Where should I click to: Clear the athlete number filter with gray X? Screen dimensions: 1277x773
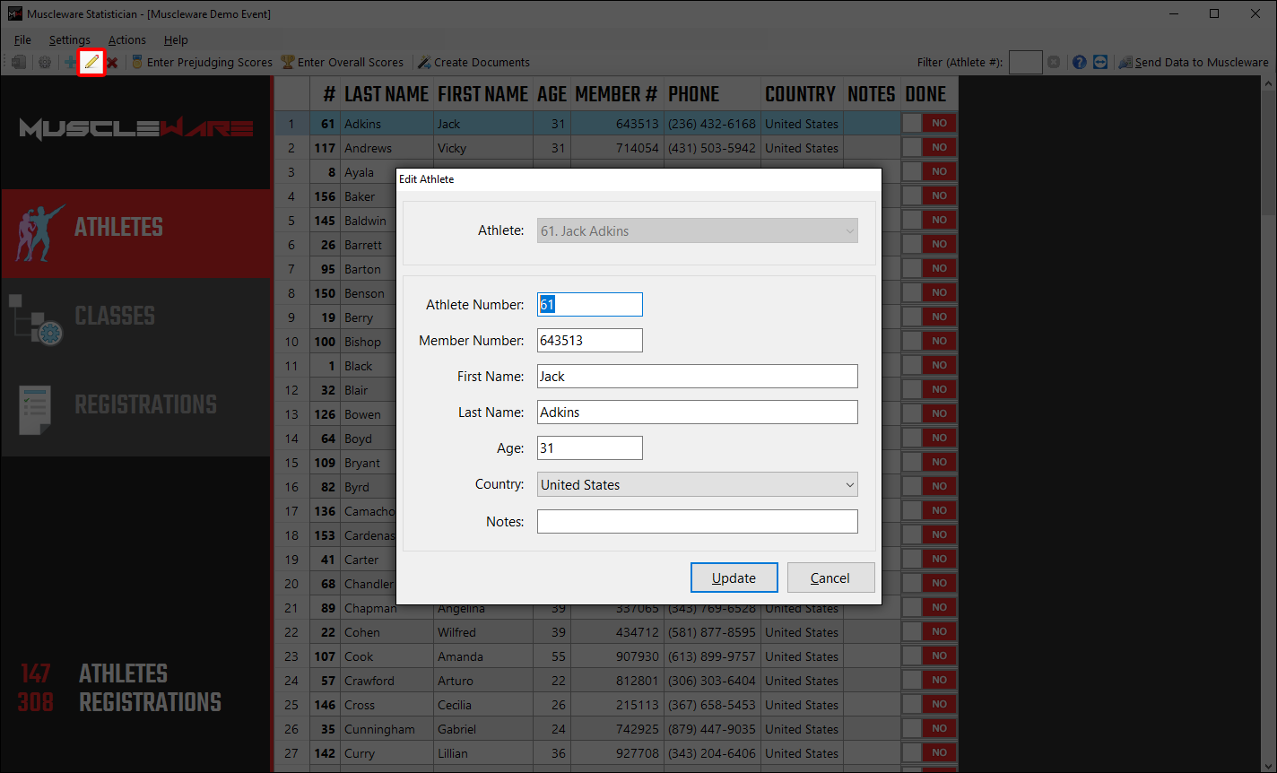pos(1054,62)
